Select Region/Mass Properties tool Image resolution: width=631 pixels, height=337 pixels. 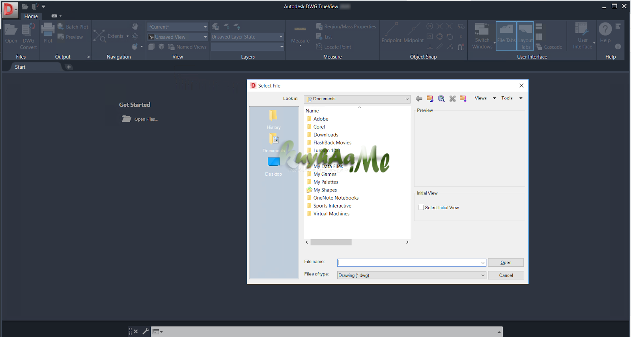point(346,26)
